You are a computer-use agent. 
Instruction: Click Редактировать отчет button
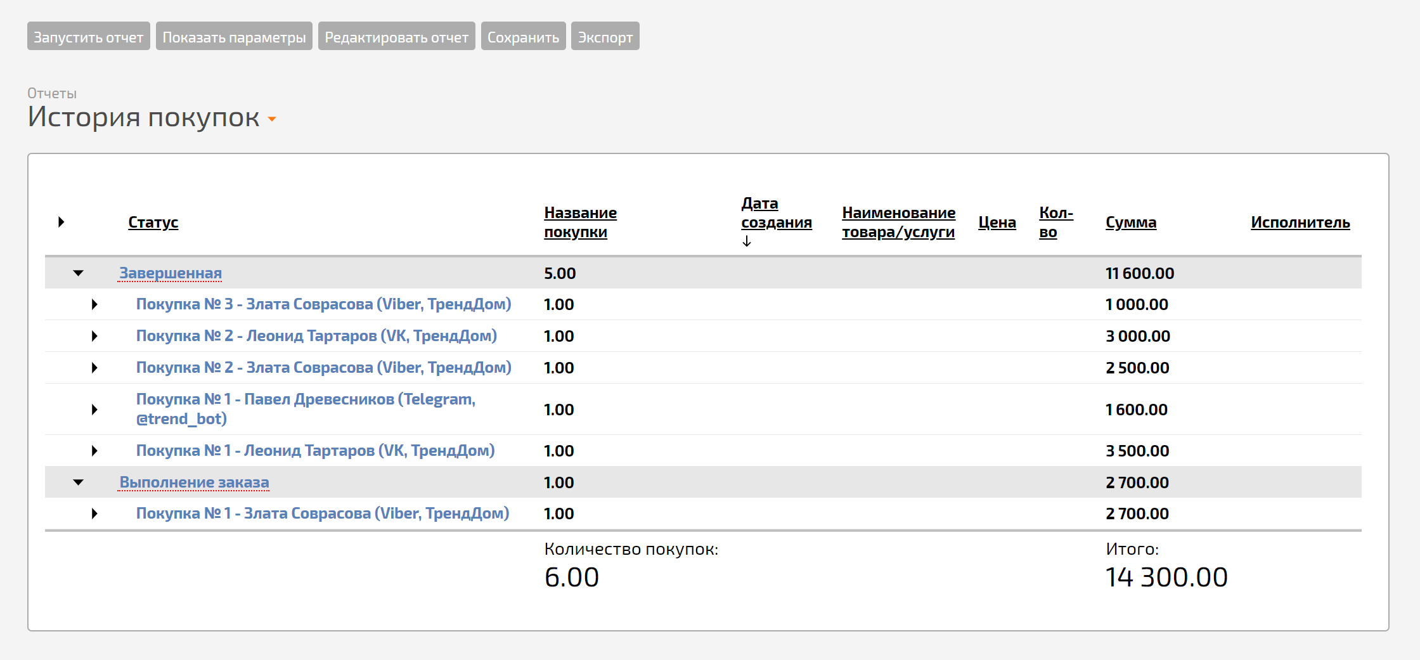click(397, 37)
